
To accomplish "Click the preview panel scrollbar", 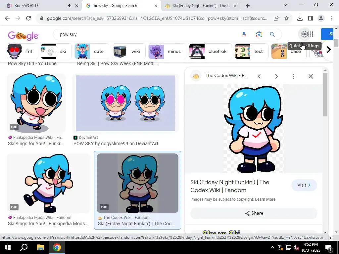I will [325, 95].
